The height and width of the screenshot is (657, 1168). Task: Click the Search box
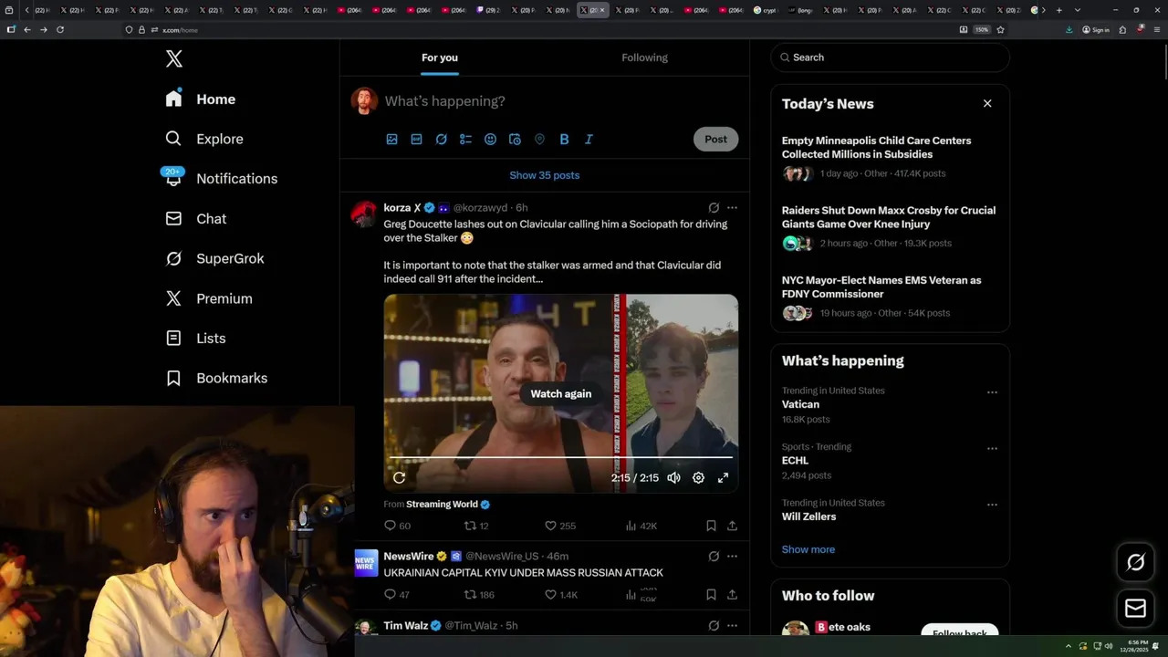(x=891, y=57)
